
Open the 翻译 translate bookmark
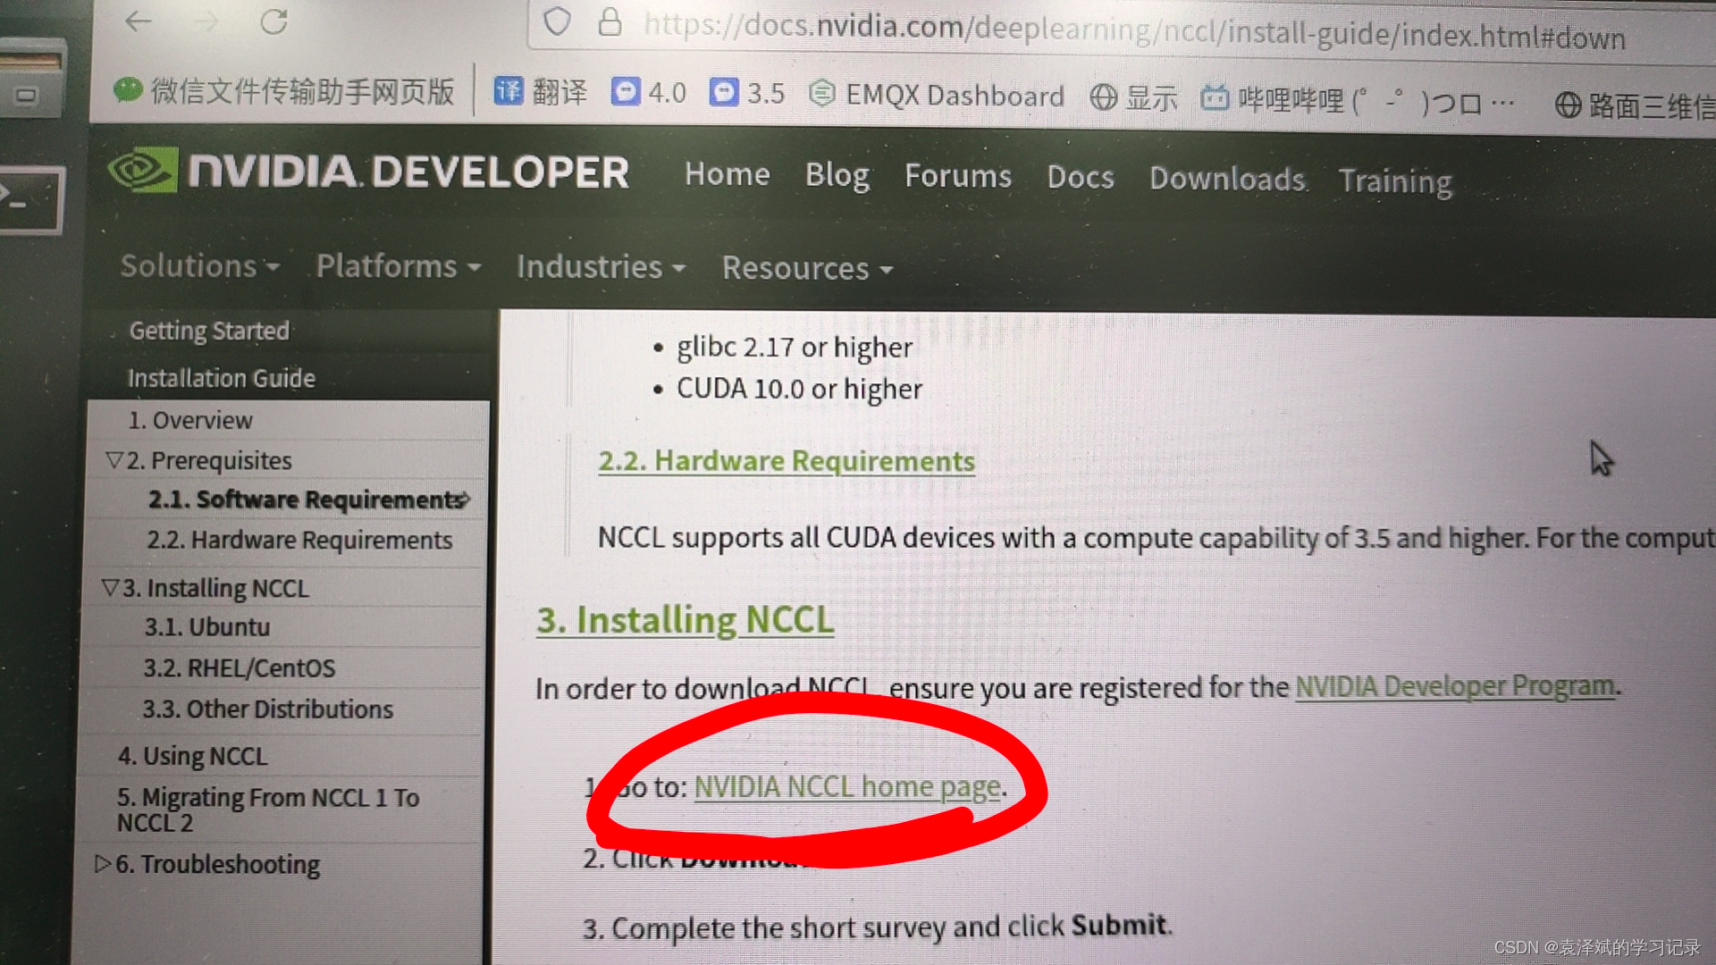[541, 91]
